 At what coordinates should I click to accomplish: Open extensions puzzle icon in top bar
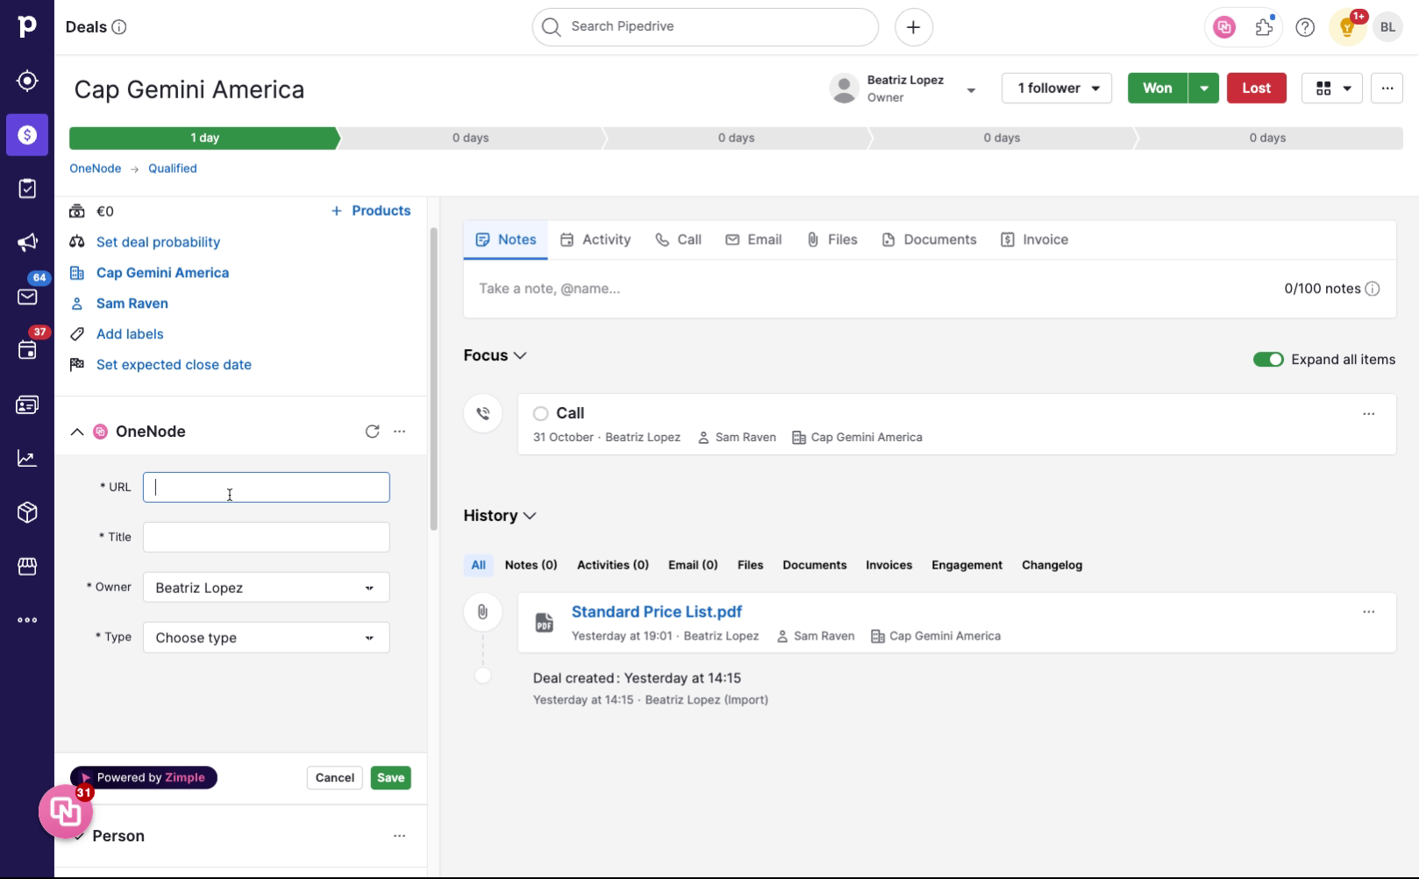[1264, 27]
